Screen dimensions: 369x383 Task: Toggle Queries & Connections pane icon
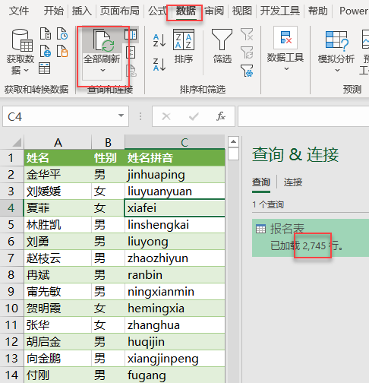coord(131,34)
